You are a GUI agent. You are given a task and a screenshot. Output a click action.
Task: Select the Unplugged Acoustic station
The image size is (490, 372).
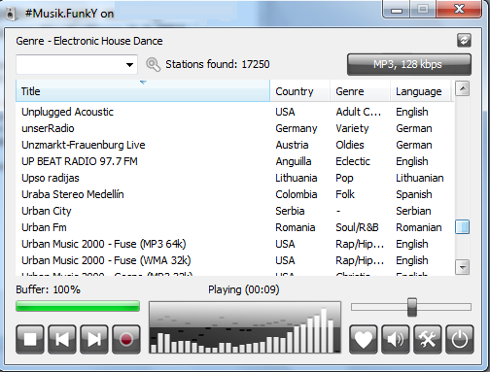[235, 112]
